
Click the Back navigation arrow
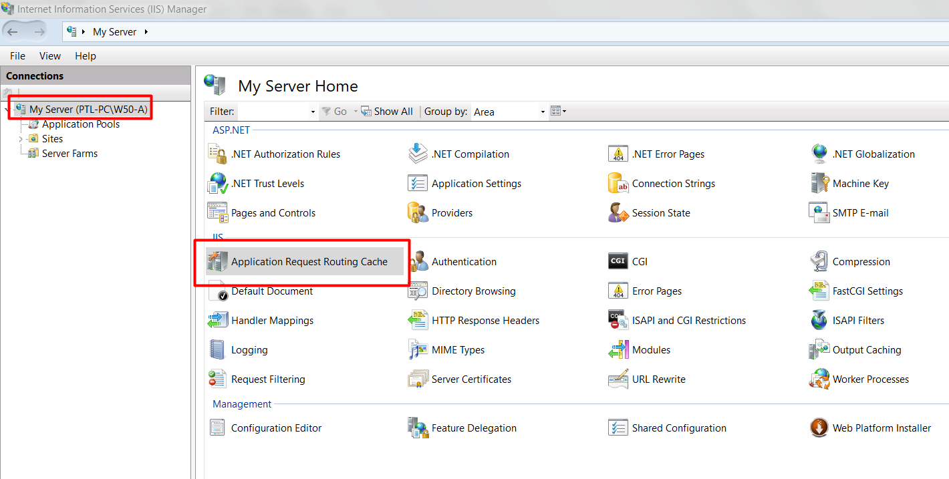(x=13, y=32)
